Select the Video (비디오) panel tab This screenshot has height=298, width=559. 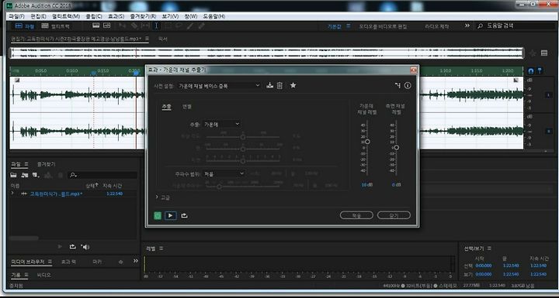[x=43, y=275]
